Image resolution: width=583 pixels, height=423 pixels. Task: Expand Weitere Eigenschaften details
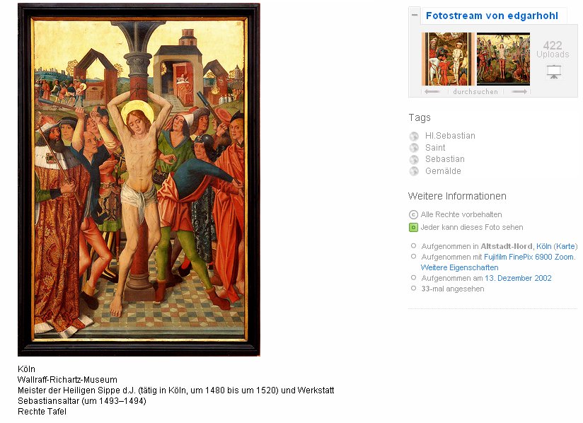click(460, 267)
